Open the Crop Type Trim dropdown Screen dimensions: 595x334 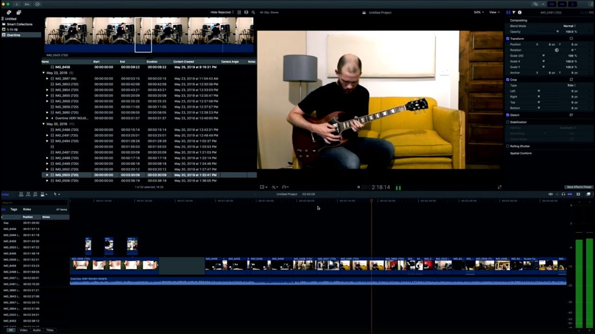click(x=571, y=85)
